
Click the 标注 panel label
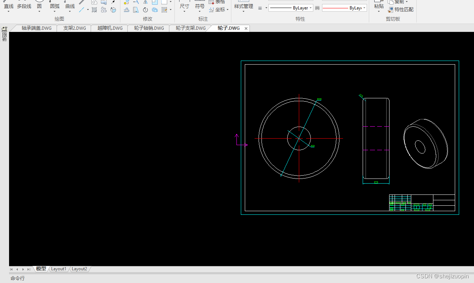[203, 19]
